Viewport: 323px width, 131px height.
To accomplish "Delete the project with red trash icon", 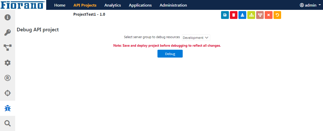I will coord(234,15).
